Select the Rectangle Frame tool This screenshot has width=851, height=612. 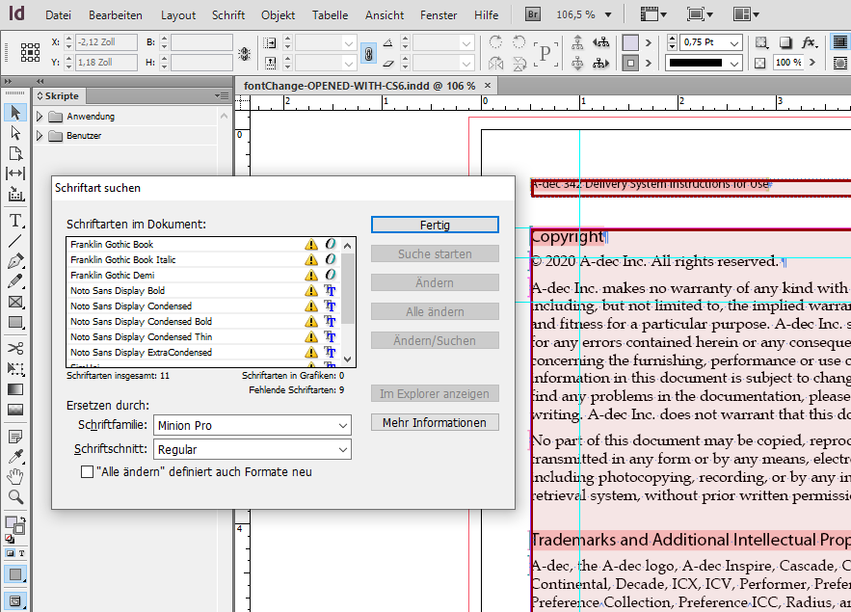pyautogui.click(x=15, y=302)
